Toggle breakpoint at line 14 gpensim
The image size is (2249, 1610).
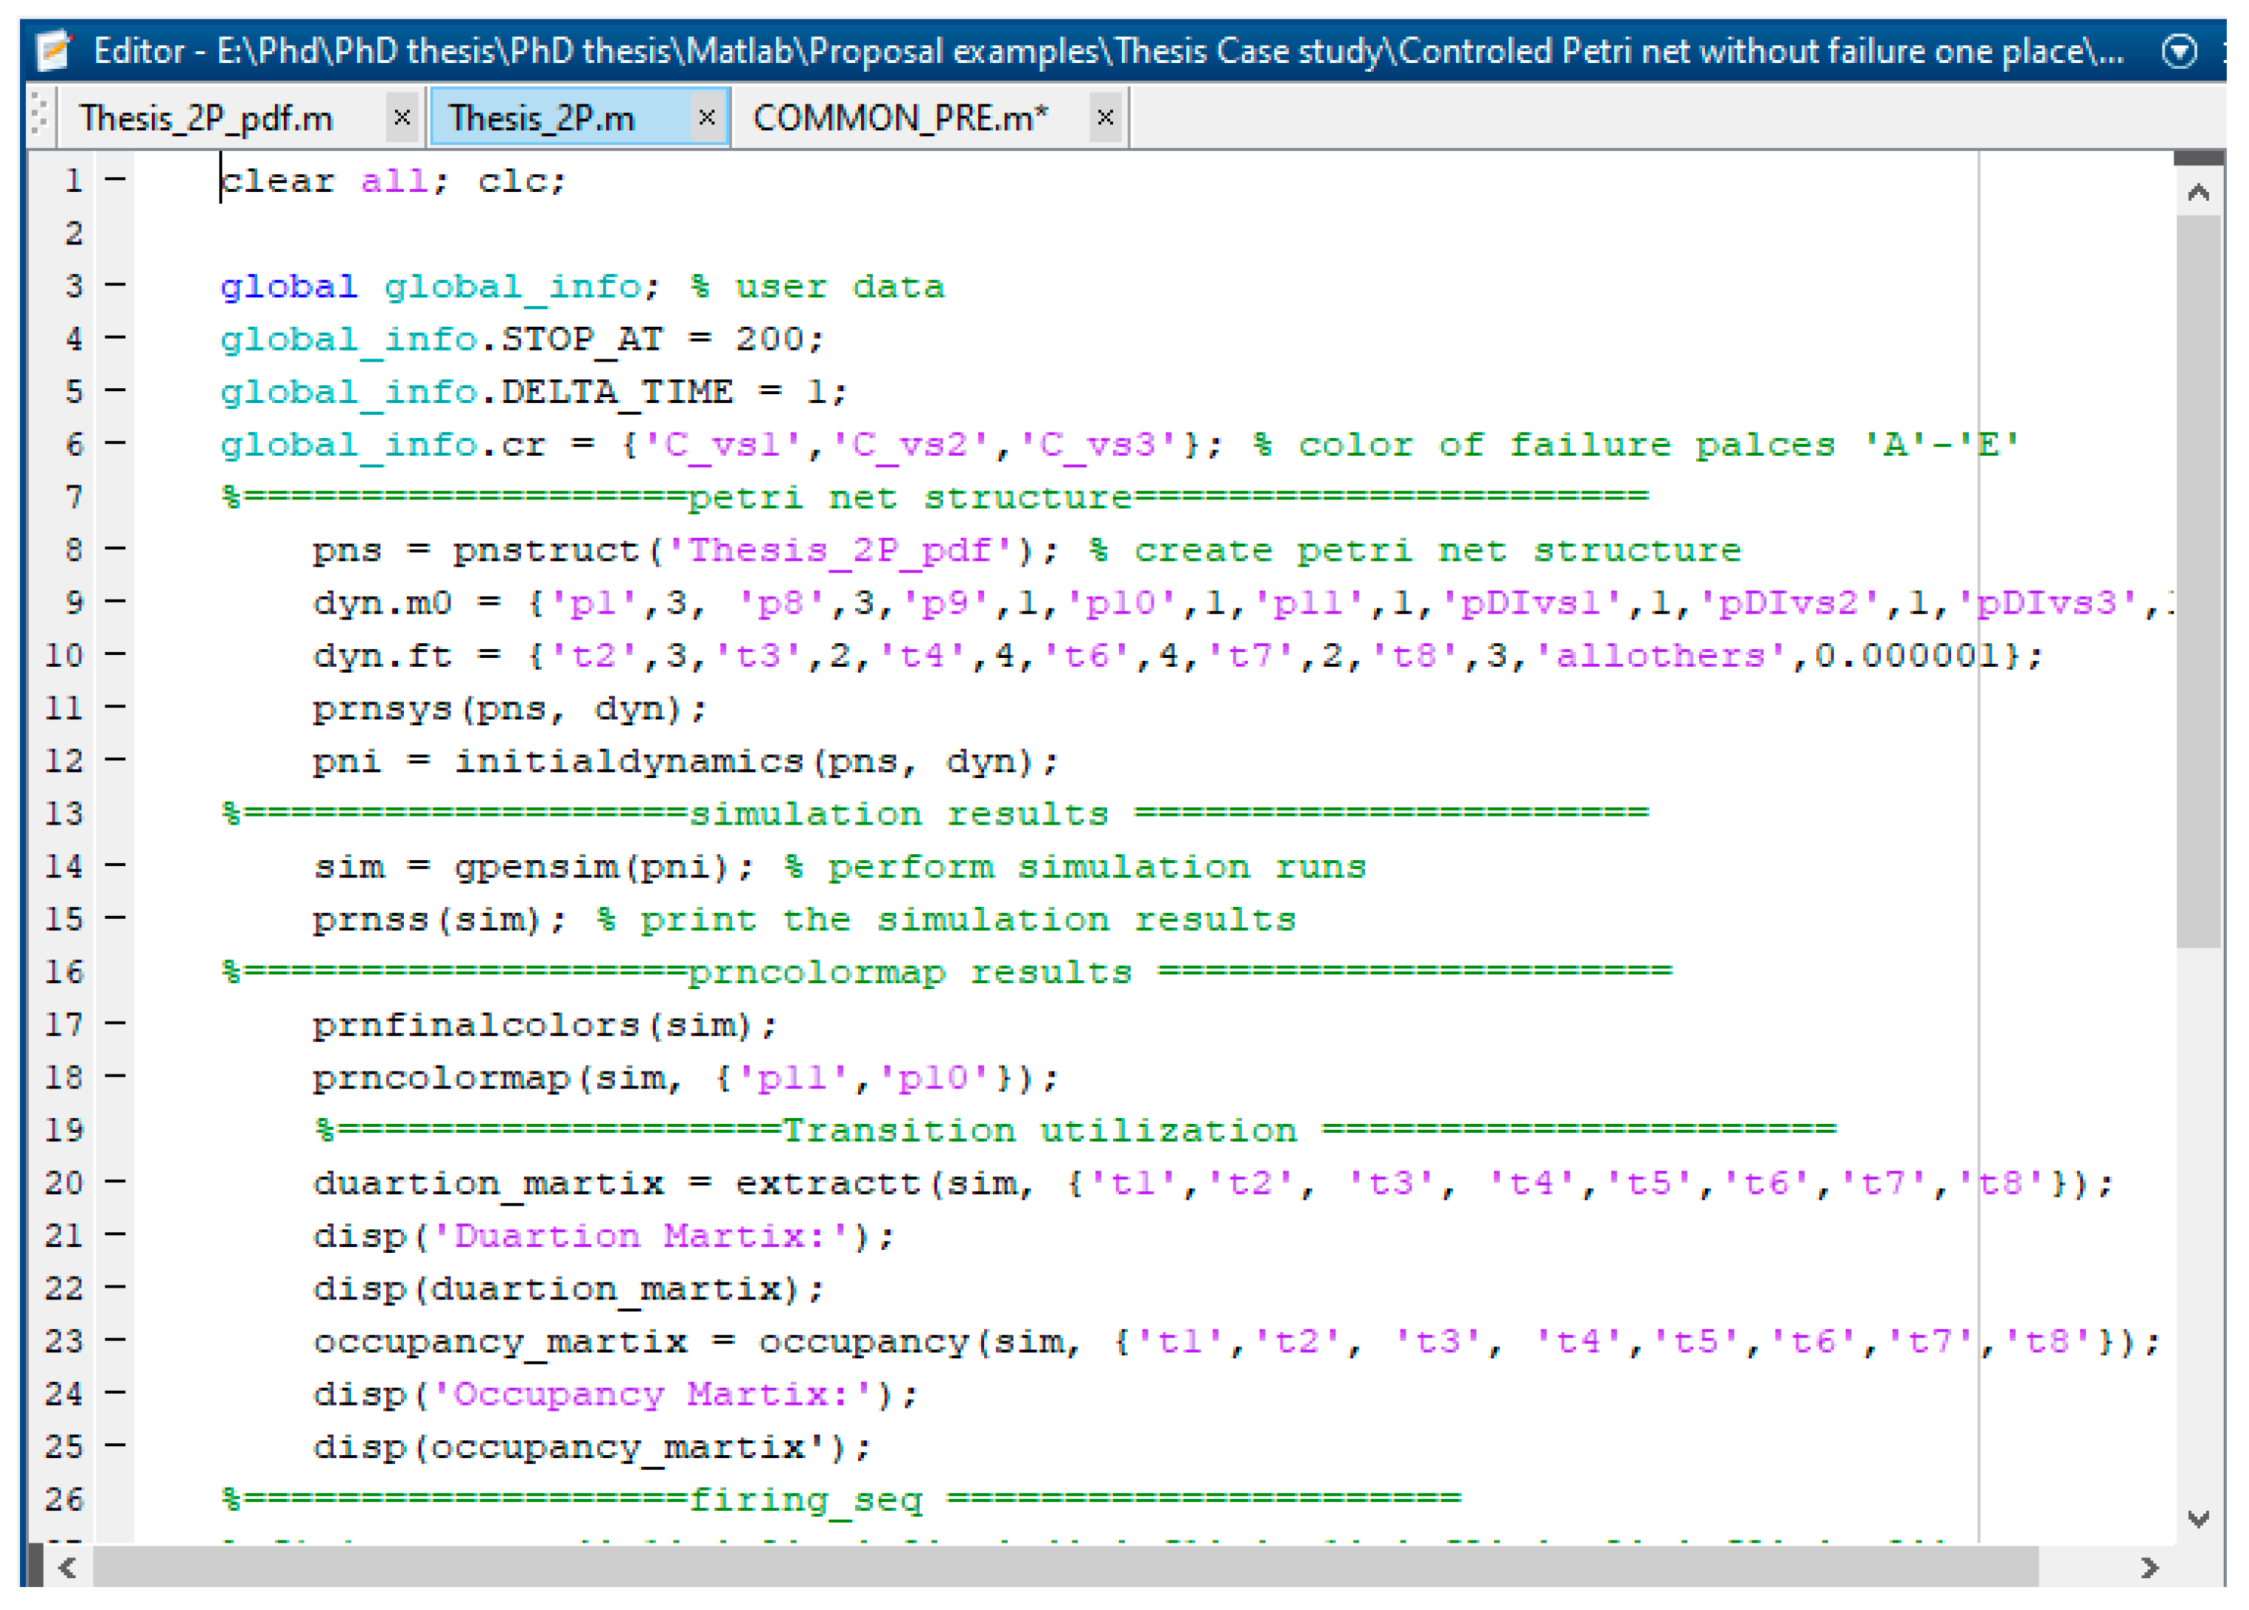tap(115, 865)
